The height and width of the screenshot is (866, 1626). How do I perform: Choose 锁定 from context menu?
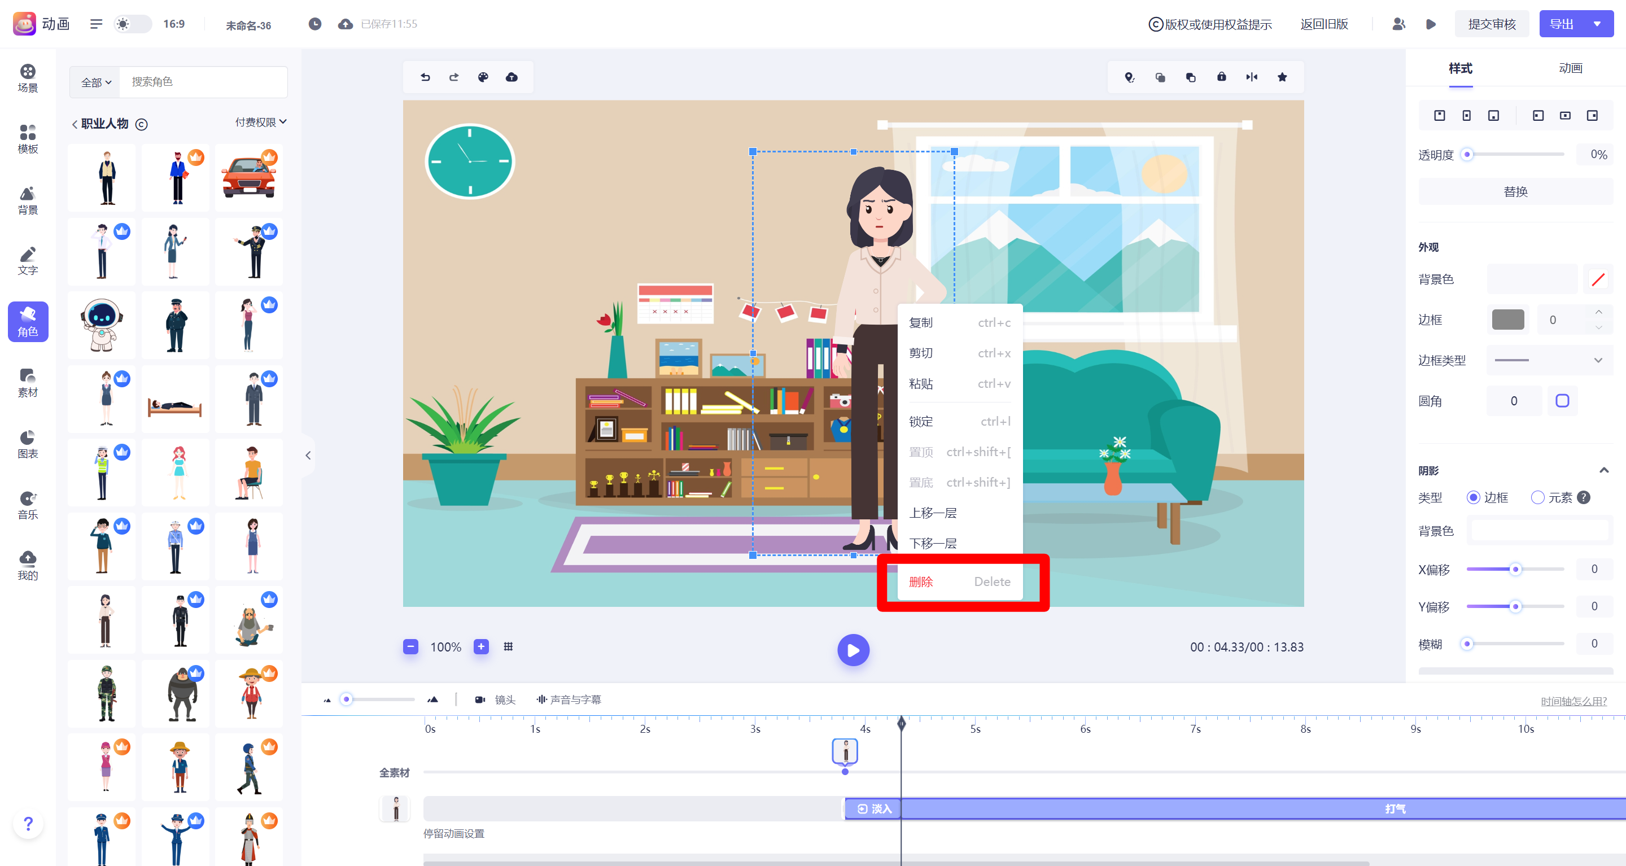point(959,422)
